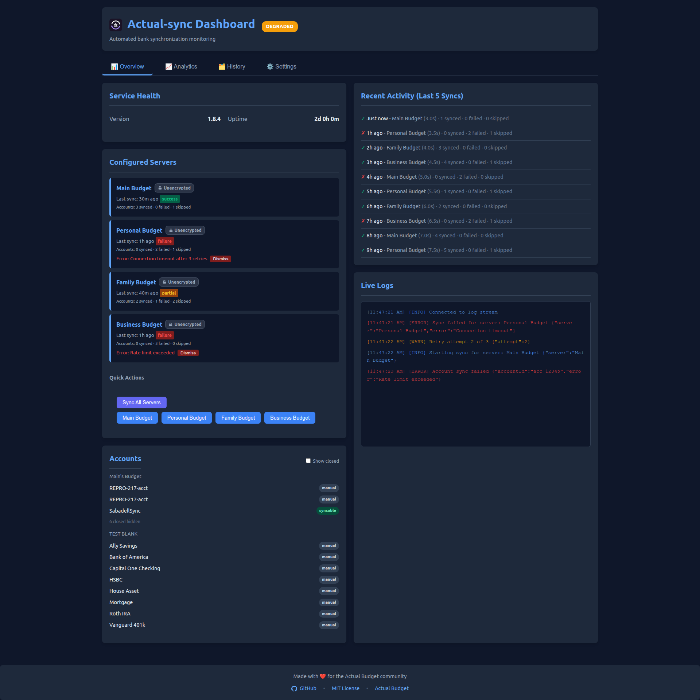The image size is (700, 700).
Task: Select the Main Budget server card title
Action: pos(134,188)
